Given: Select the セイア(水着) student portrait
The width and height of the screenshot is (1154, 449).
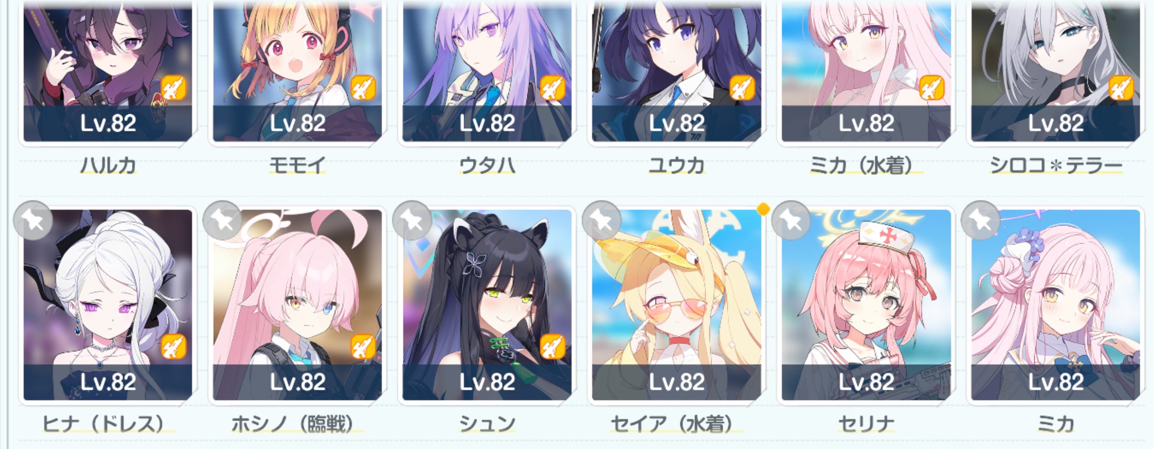Looking at the screenshot, I should click(676, 305).
